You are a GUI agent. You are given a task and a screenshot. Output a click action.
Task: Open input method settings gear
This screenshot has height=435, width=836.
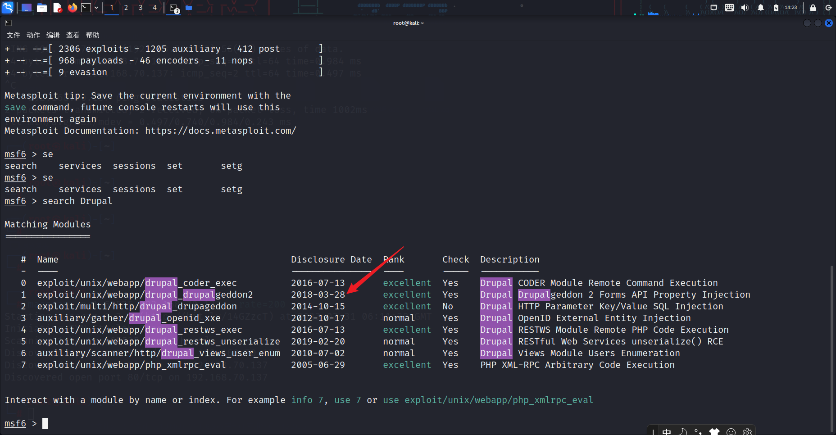pos(747,432)
